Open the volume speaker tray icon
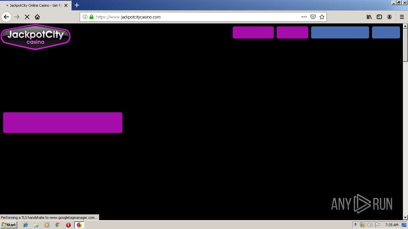408x229 pixels. (x=370, y=225)
